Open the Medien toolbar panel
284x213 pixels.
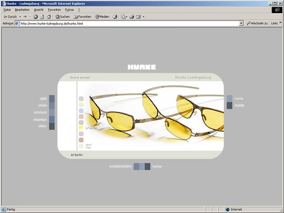(x=102, y=17)
